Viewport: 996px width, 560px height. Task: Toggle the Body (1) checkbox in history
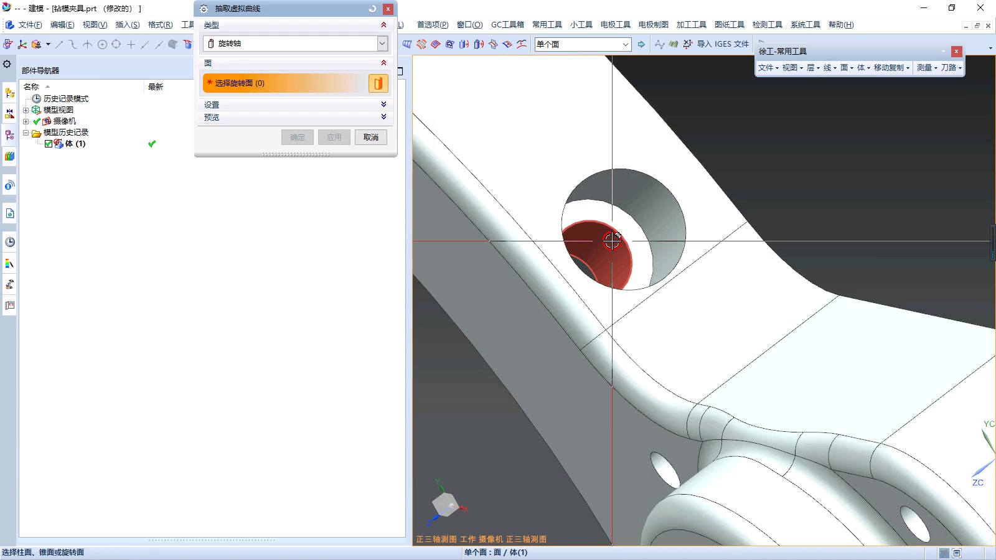click(49, 144)
